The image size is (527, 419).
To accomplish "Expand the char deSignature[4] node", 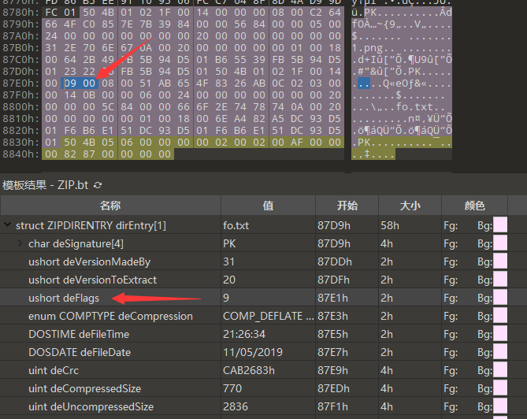I will (x=20, y=243).
